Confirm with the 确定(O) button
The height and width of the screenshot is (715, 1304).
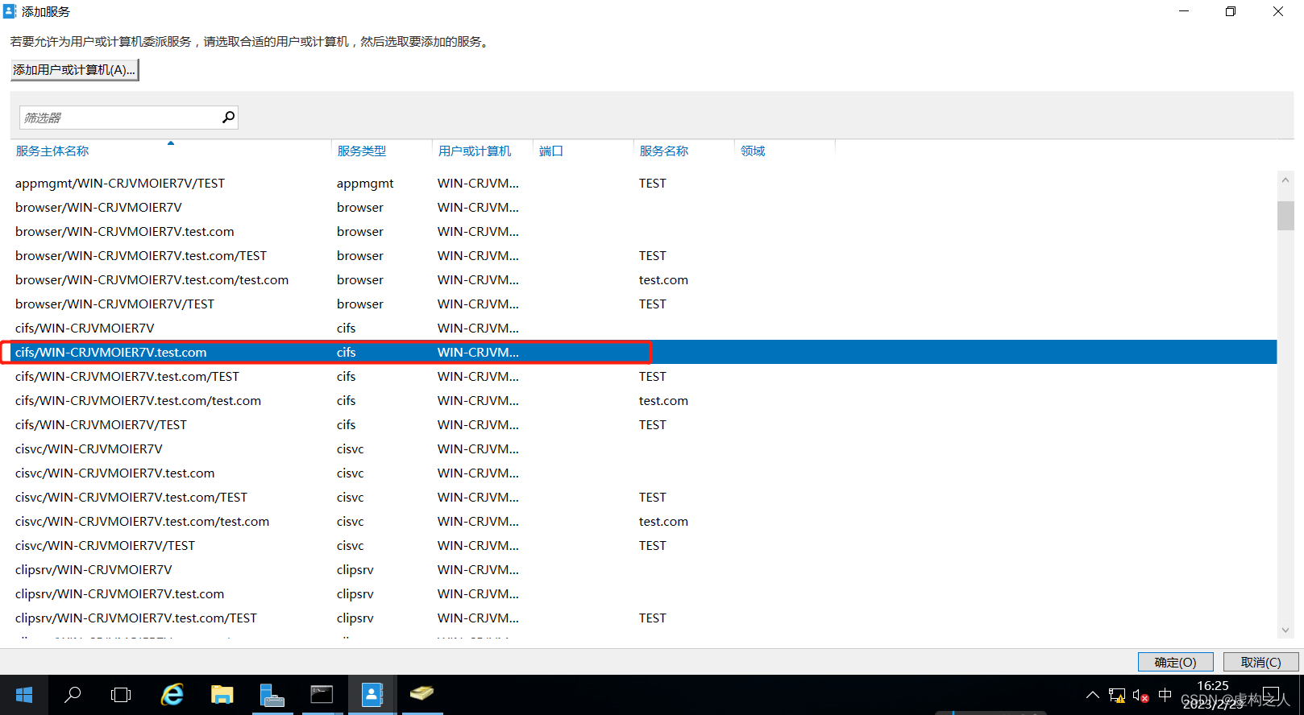(x=1175, y=662)
